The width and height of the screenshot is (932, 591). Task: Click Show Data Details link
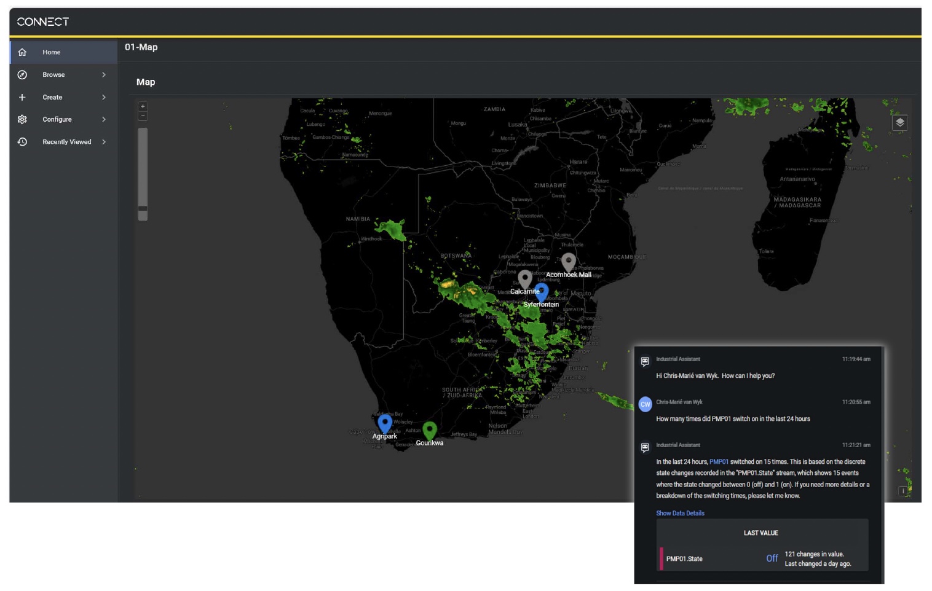(680, 513)
